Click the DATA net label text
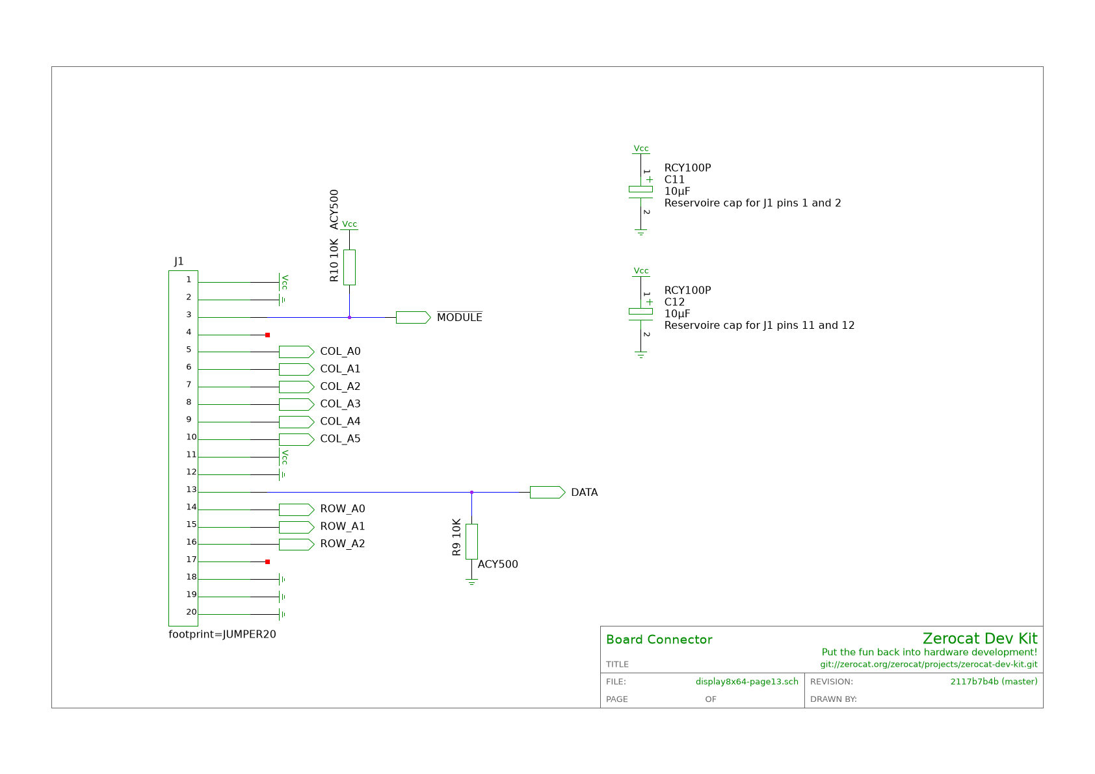The image size is (1095, 774). coord(585,493)
